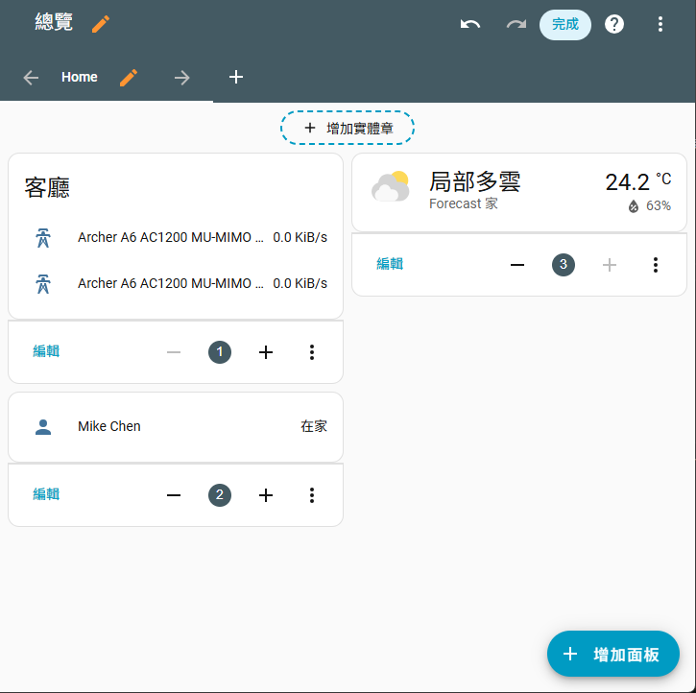Move Home view left with arrow
The image size is (696, 693).
31,78
